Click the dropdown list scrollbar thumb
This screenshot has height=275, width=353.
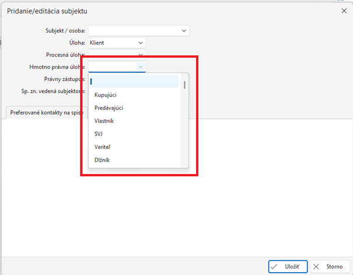(x=185, y=85)
